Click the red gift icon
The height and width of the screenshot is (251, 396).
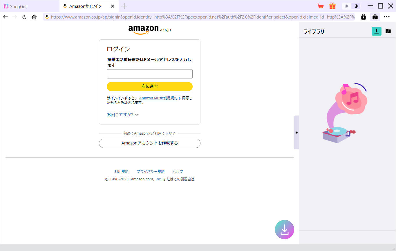332,6
